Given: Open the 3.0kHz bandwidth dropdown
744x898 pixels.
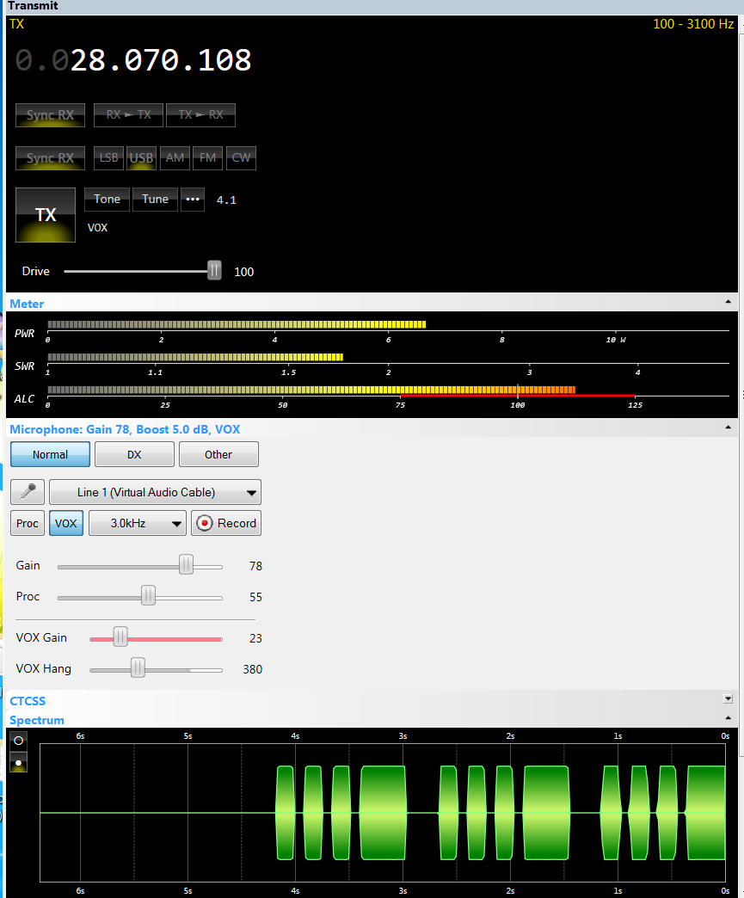Looking at the screenshot, I should pos(137,523).
